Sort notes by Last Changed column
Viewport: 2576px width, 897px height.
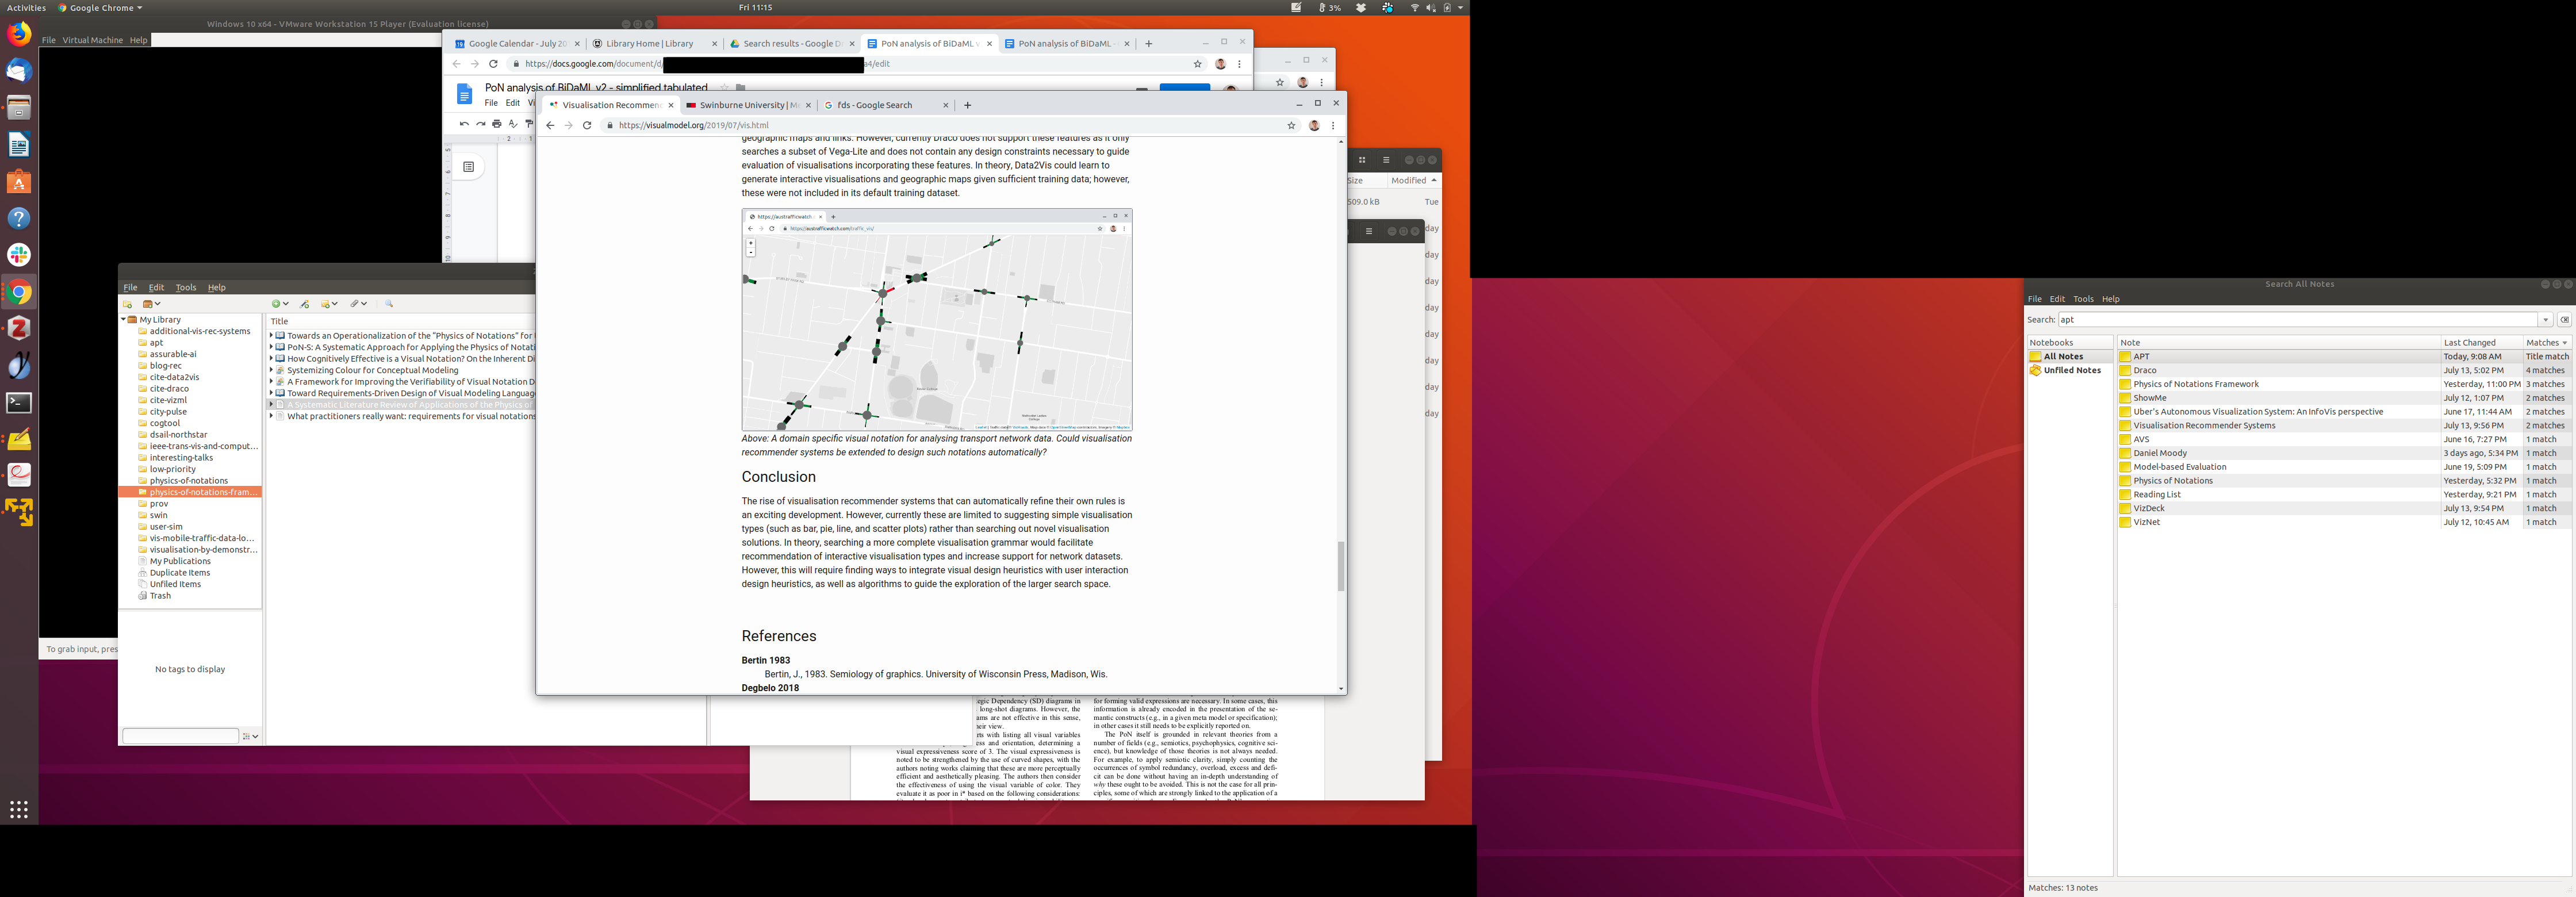pyautogui.click(x=2470, y=343)
